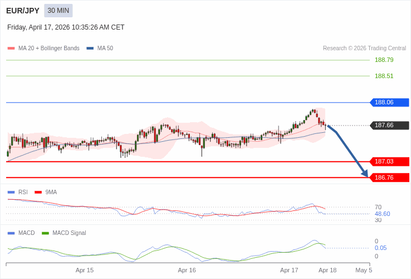Click the RSI legend color marker
This screenshot has width=411, height=279.
[x=11, y=193]
